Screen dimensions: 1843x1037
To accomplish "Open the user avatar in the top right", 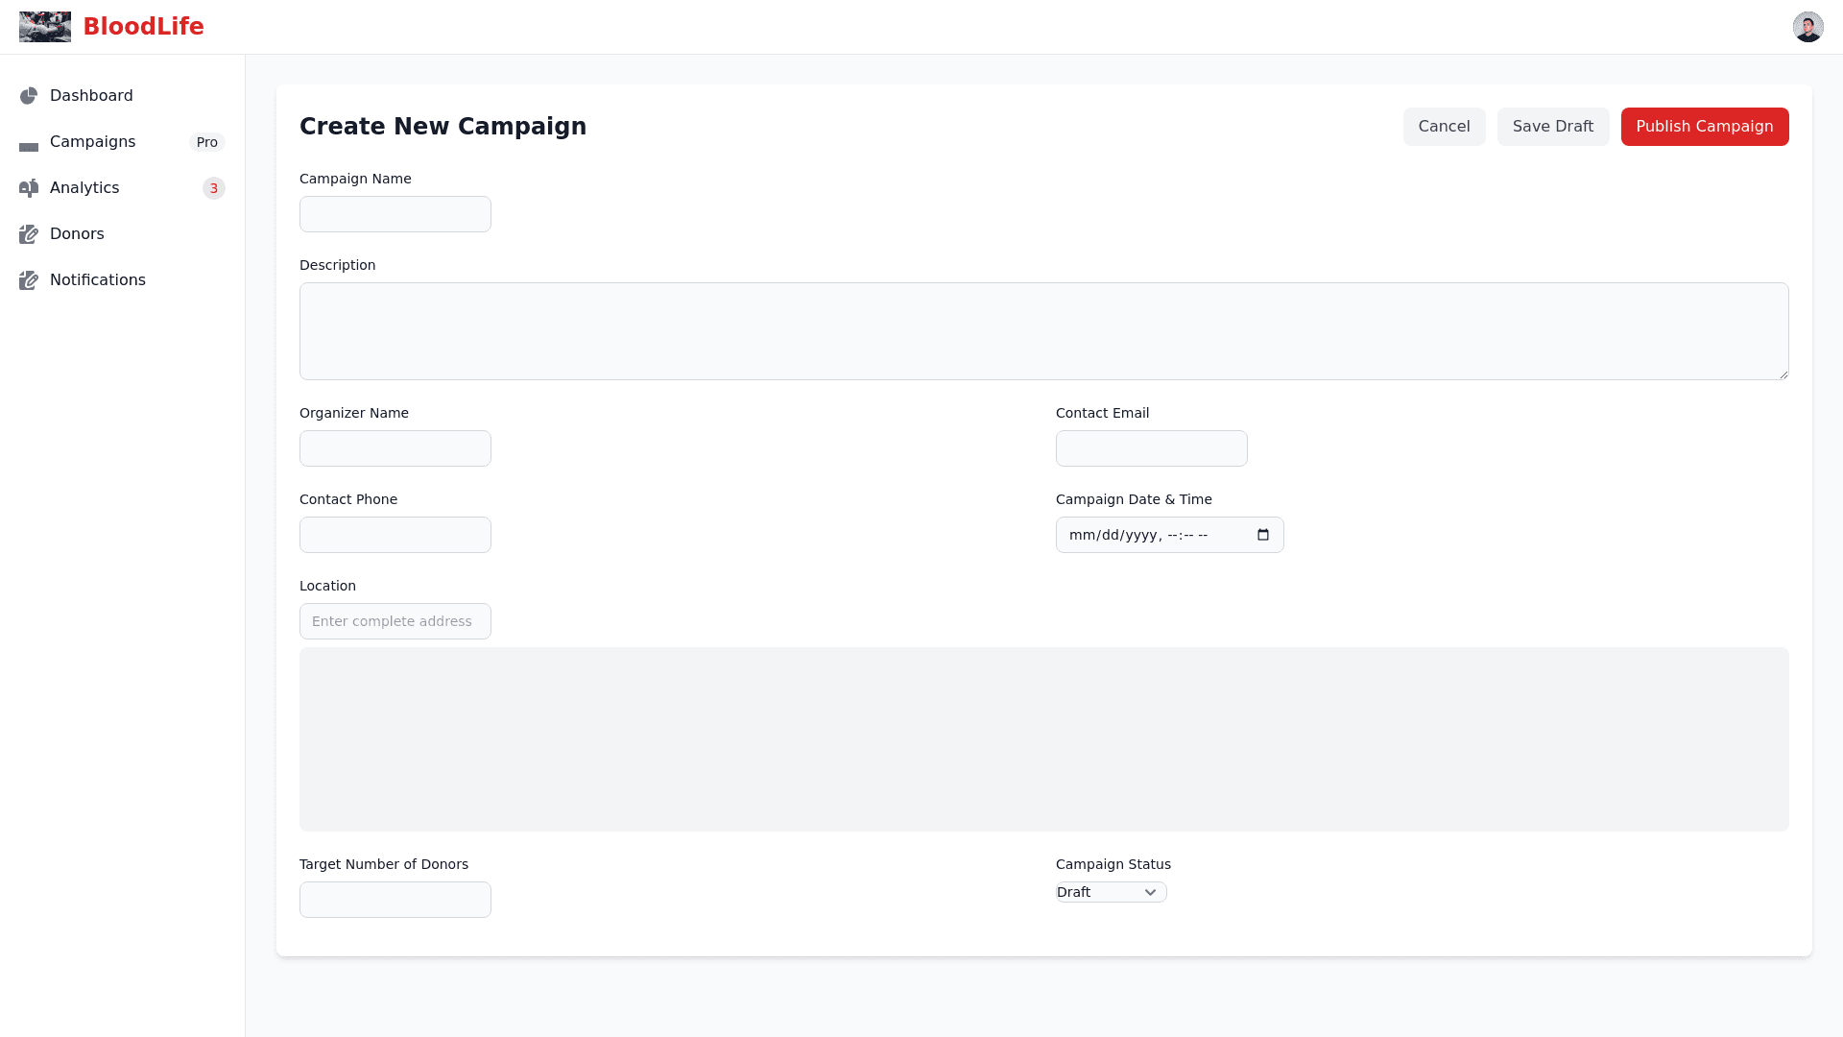I will [x=1807, y=27].
